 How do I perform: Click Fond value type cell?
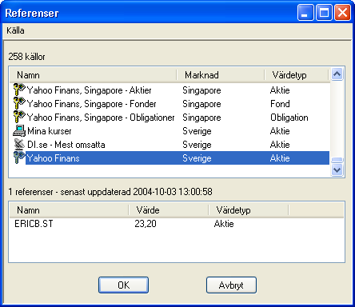coord(280,104)
